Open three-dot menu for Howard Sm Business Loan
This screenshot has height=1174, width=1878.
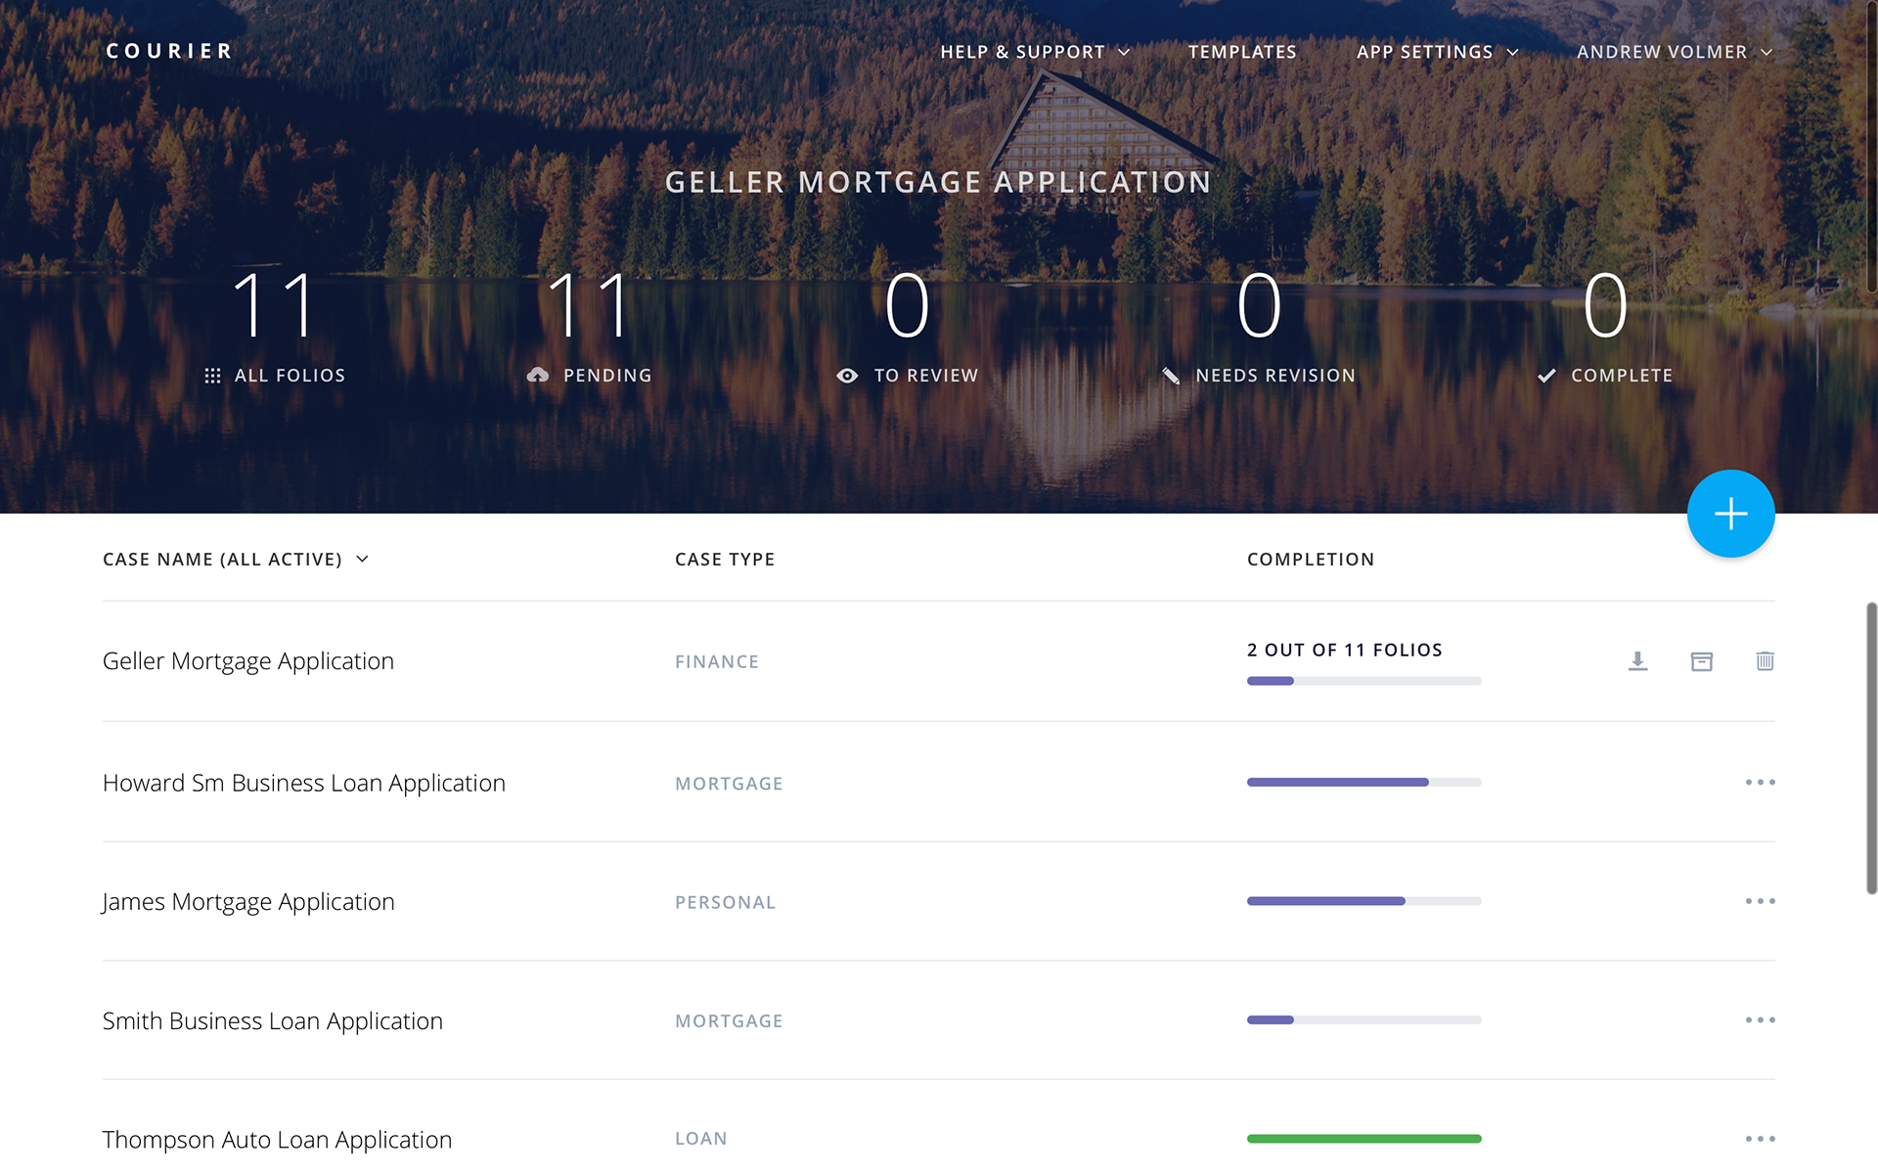1760,783
